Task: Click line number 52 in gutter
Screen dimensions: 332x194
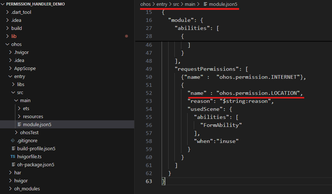Action: click(149, 93)
